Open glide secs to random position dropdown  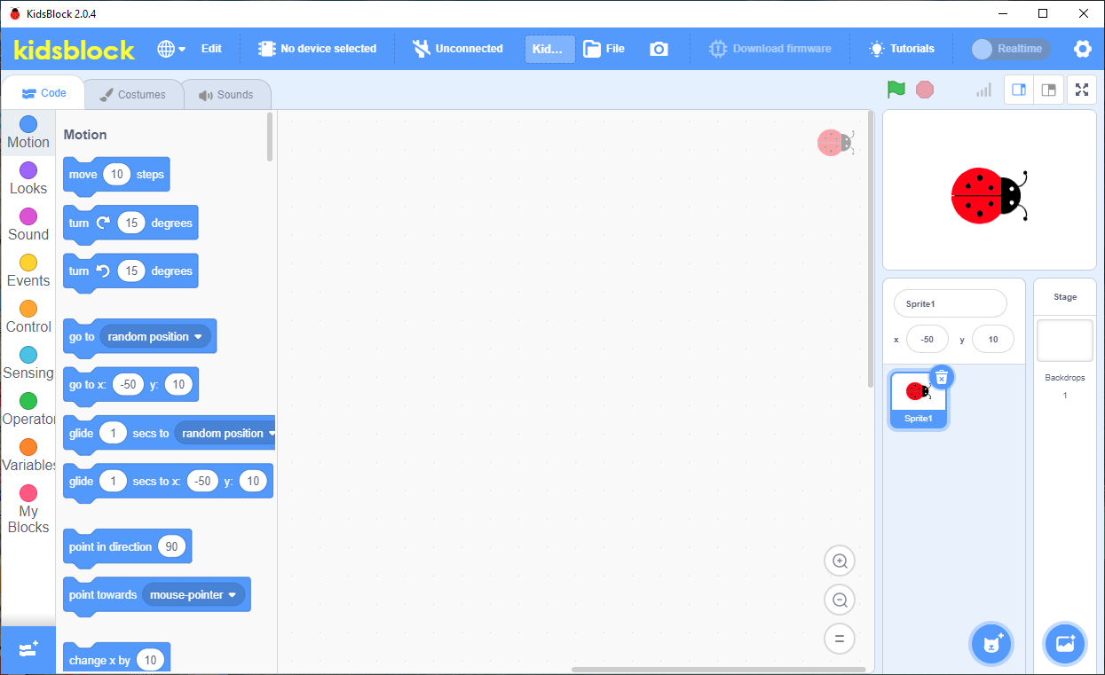pyautogui.click(x=225, y=434)
